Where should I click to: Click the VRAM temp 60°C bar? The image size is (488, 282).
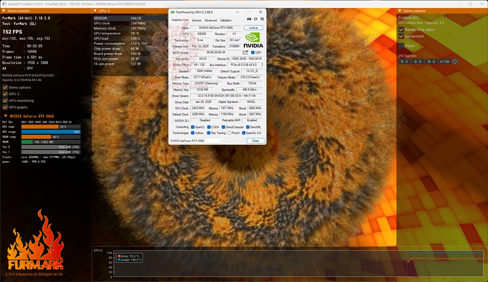click(x=51, y=137)
